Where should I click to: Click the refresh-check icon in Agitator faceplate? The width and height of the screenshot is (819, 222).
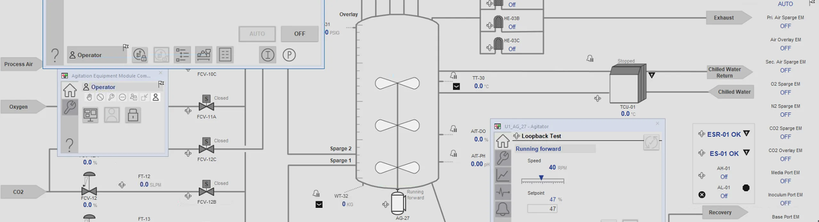[x=651, y=142]
